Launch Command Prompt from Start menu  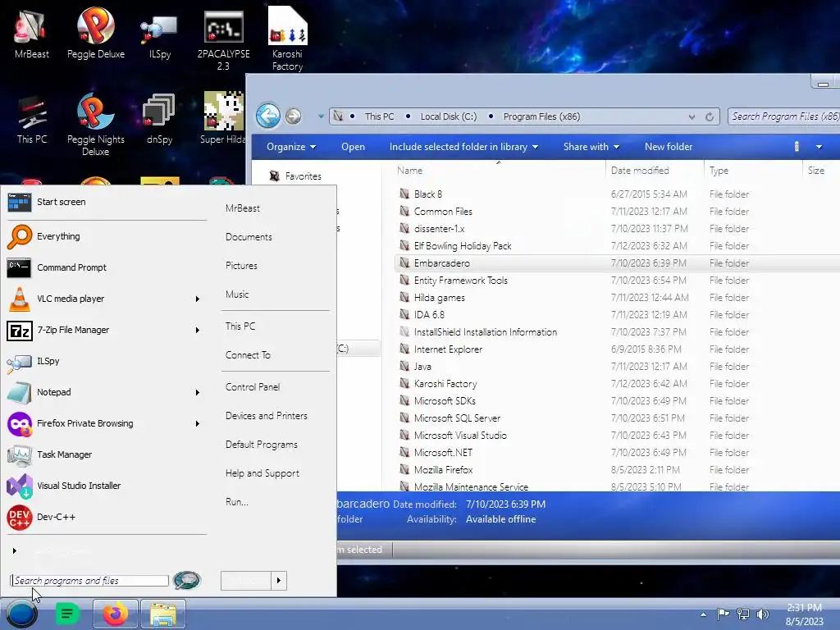click(106, 267)
